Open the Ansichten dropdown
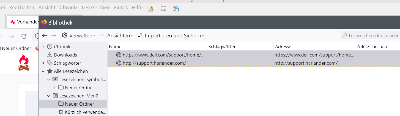The image size is (400, 116). click(x=116, y=35)
